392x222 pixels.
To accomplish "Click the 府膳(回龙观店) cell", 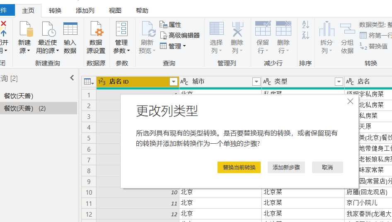I will (368, 192).
